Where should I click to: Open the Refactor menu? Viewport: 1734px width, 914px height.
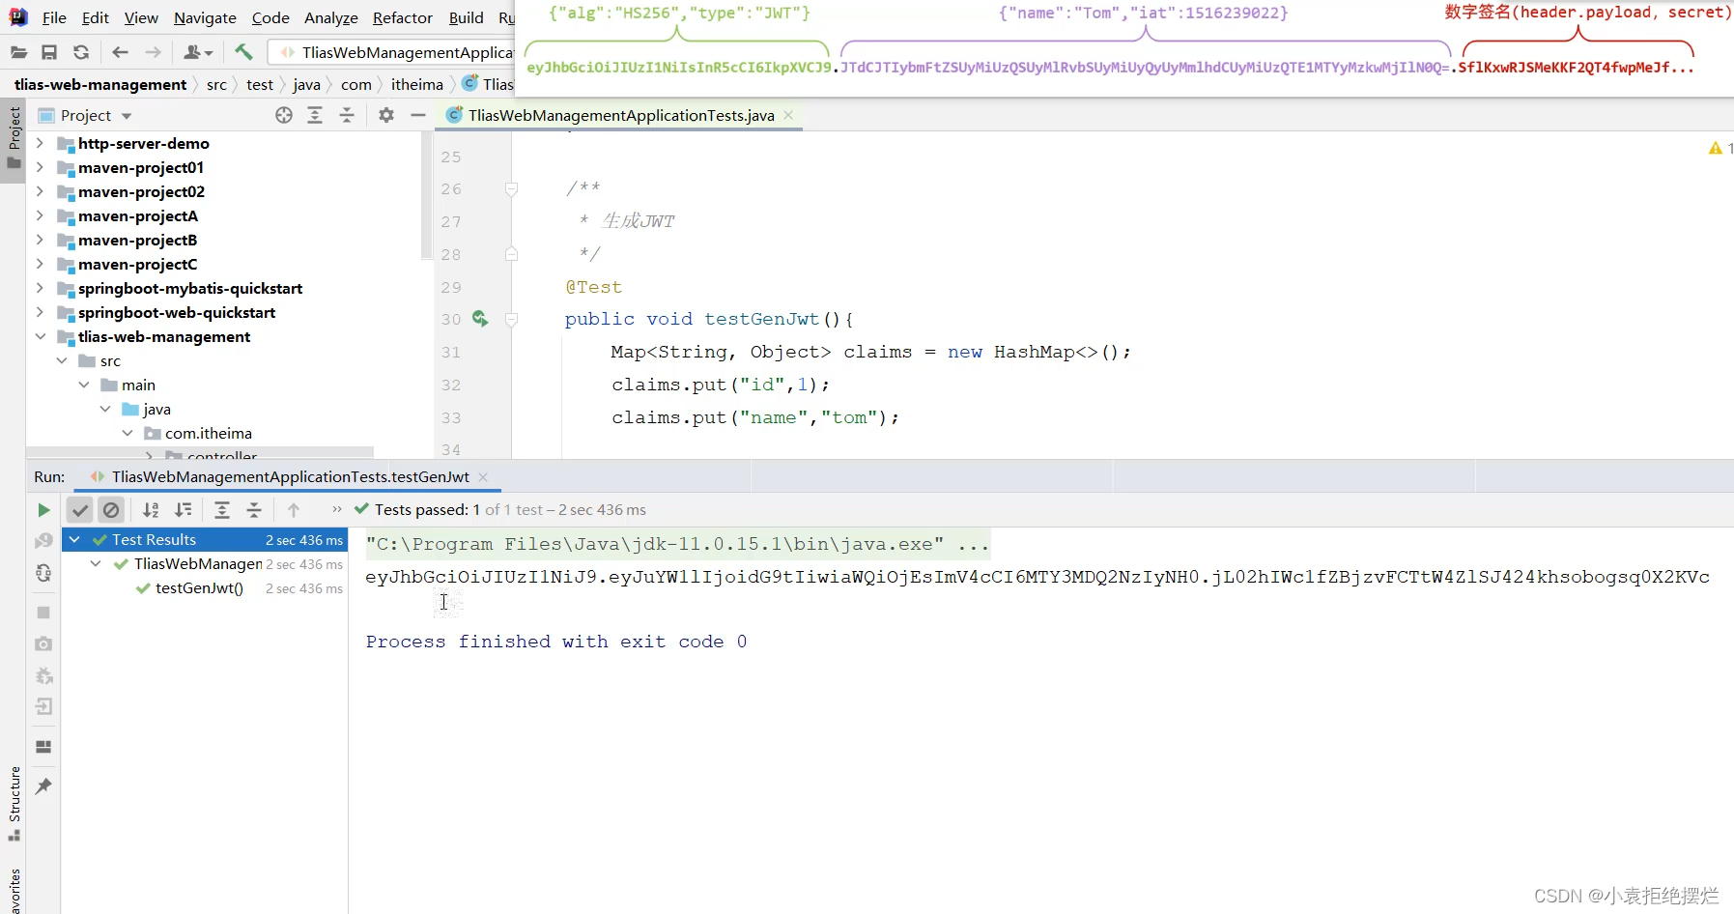403,17
